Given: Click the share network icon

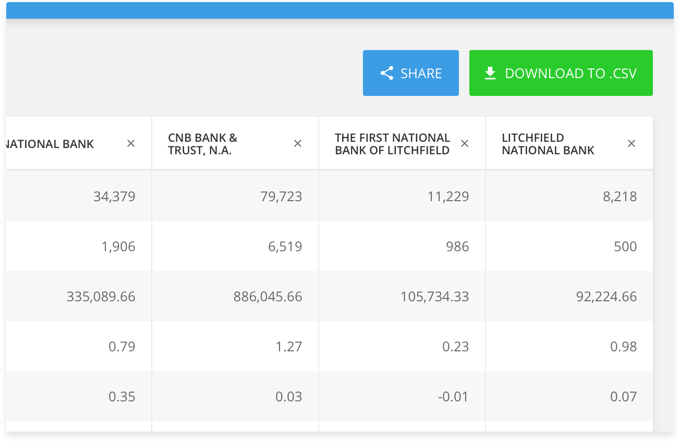Looking at the screenshot, I should (x=387, y=73).
